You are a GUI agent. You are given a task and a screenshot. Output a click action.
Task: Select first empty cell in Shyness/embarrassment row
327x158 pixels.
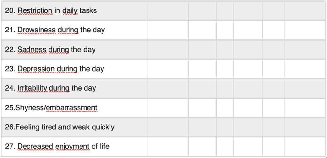pos(168,108)
